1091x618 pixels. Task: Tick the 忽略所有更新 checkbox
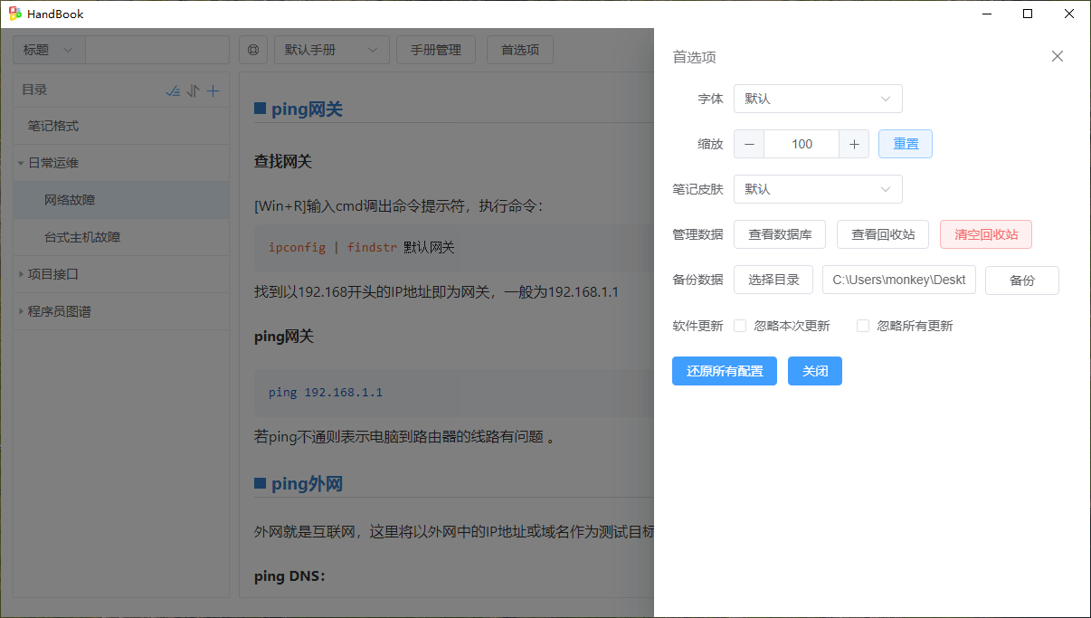[863, 326]
